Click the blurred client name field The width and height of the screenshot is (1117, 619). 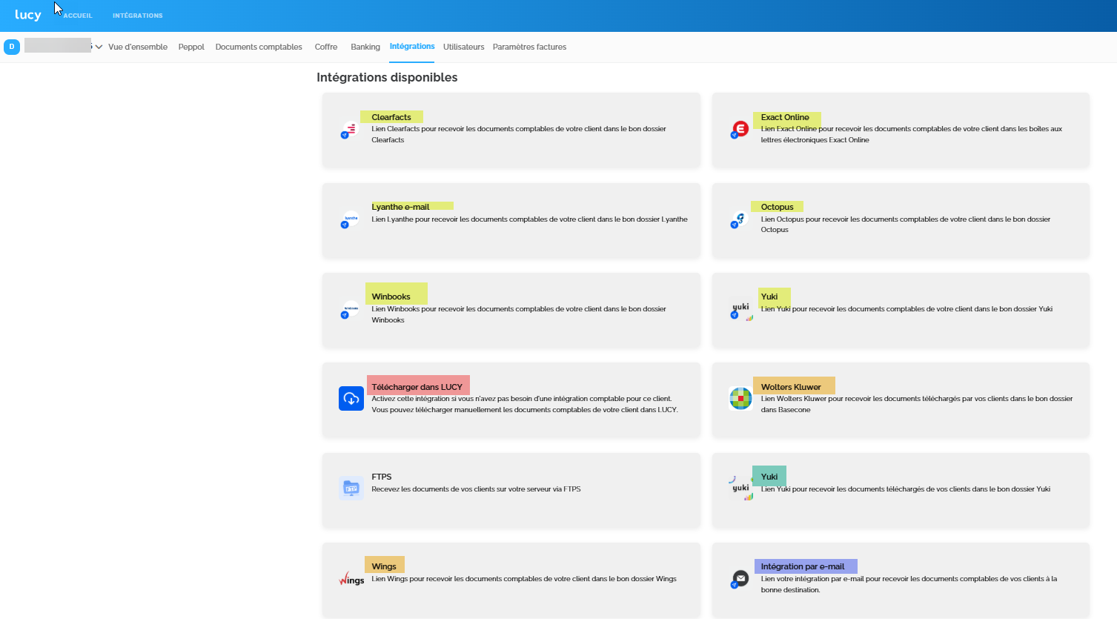(58, 46)
